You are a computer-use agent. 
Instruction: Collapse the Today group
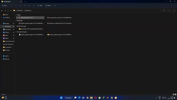(x=16, y=15)
